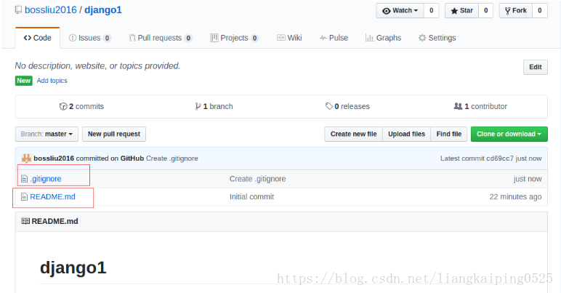The image size is (561, 293).
Task: Click the tag icon beside 0 releases
Action: point(328,106)
